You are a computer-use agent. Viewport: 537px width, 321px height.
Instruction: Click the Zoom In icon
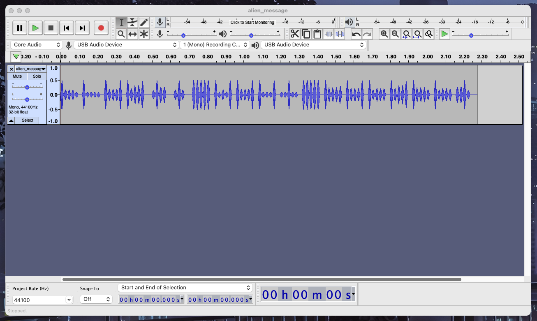[x=384, y=34]
